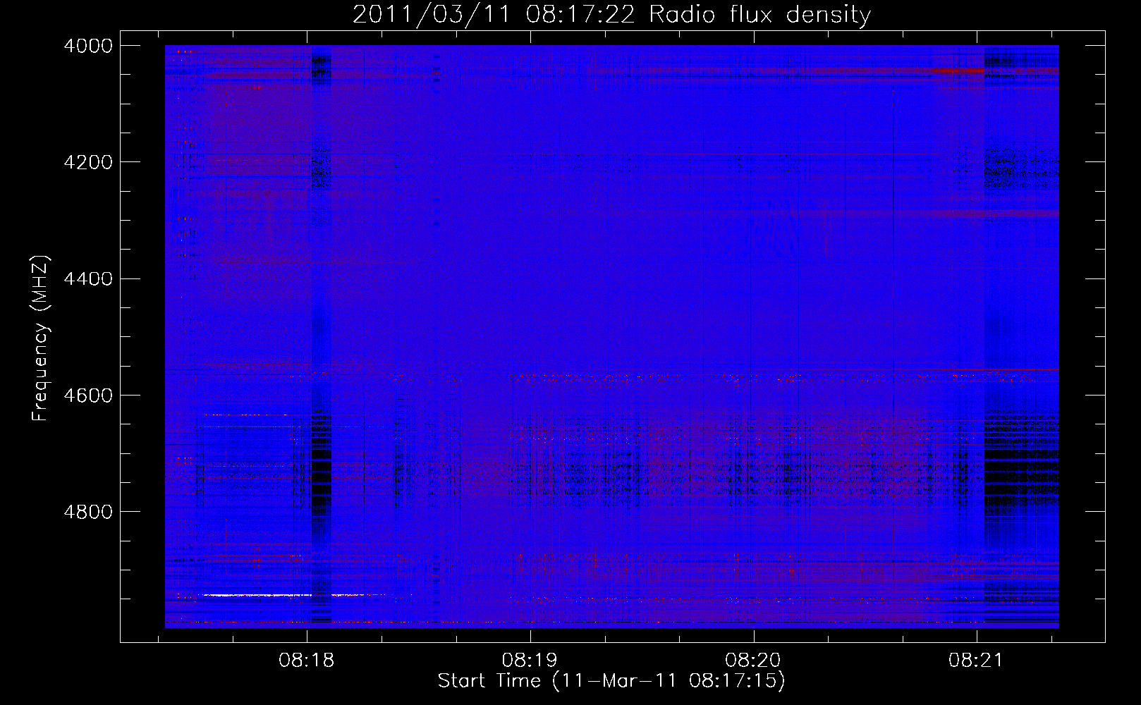Select the 4000 frequency axis label
The height and width of the screenshot is (705, 1141).
coord(88,46)
